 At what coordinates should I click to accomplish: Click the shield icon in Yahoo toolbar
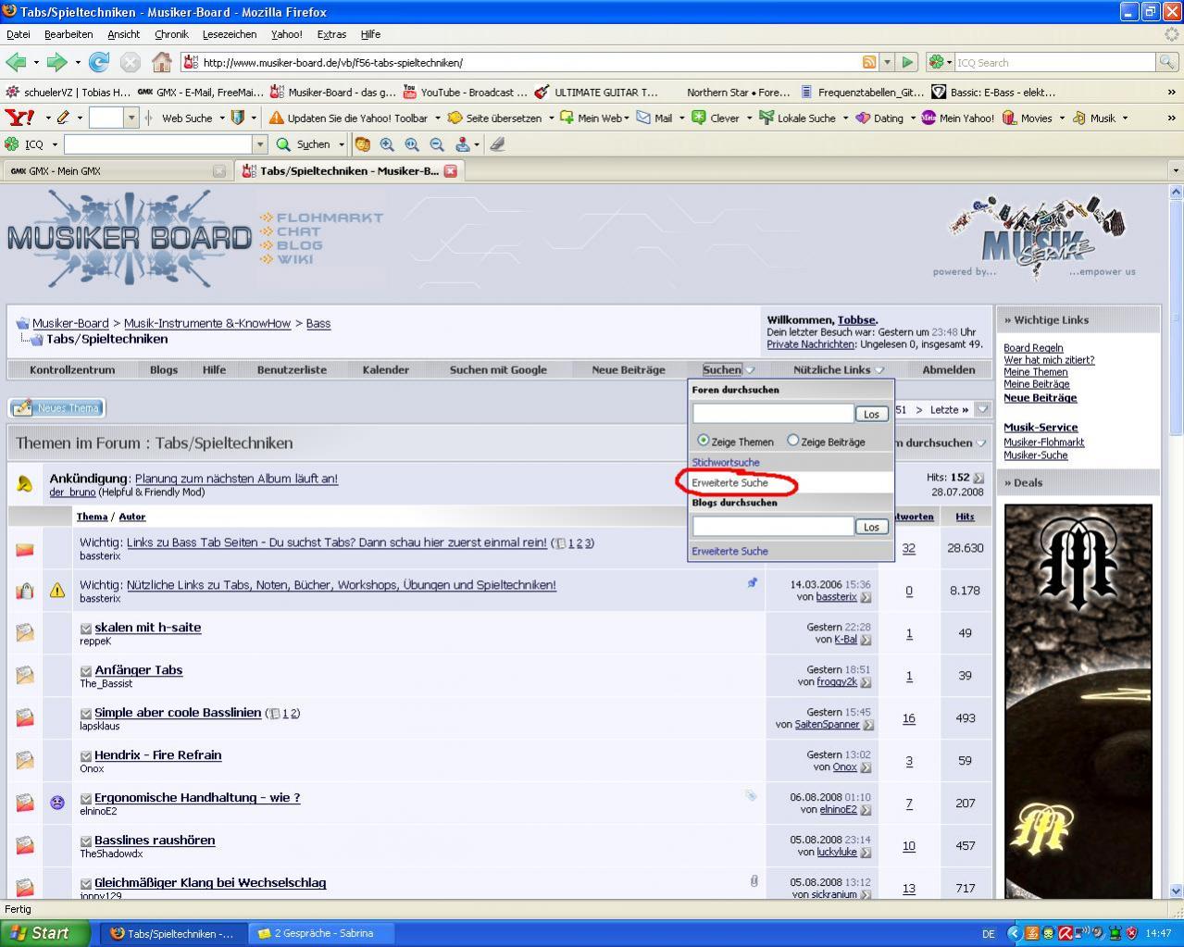click(x=238, y=118)
